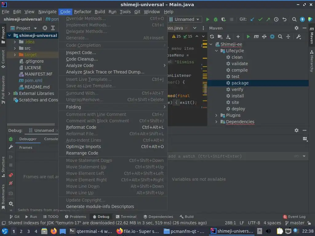Open debug panel settings gear on left
The width and height of the screenshot is (315, 236).
11,204
